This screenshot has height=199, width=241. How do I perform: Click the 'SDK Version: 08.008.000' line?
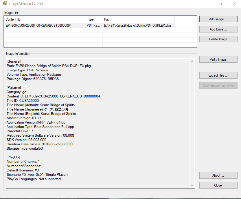click(26, 140)
